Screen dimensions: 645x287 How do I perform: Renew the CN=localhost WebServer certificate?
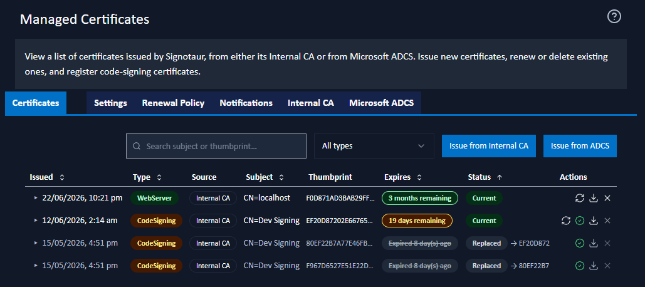(579, 198)
